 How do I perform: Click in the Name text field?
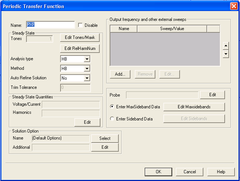(x=50, y=25)
